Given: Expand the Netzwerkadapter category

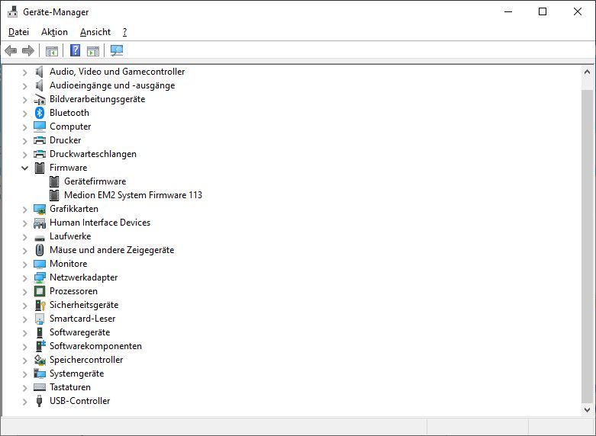Looking at the screenshot, I should 24,277.
